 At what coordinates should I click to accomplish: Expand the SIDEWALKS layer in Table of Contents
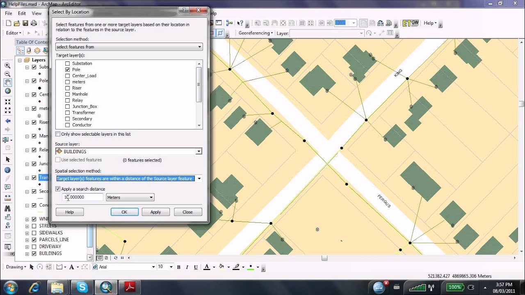click(27, 233)
